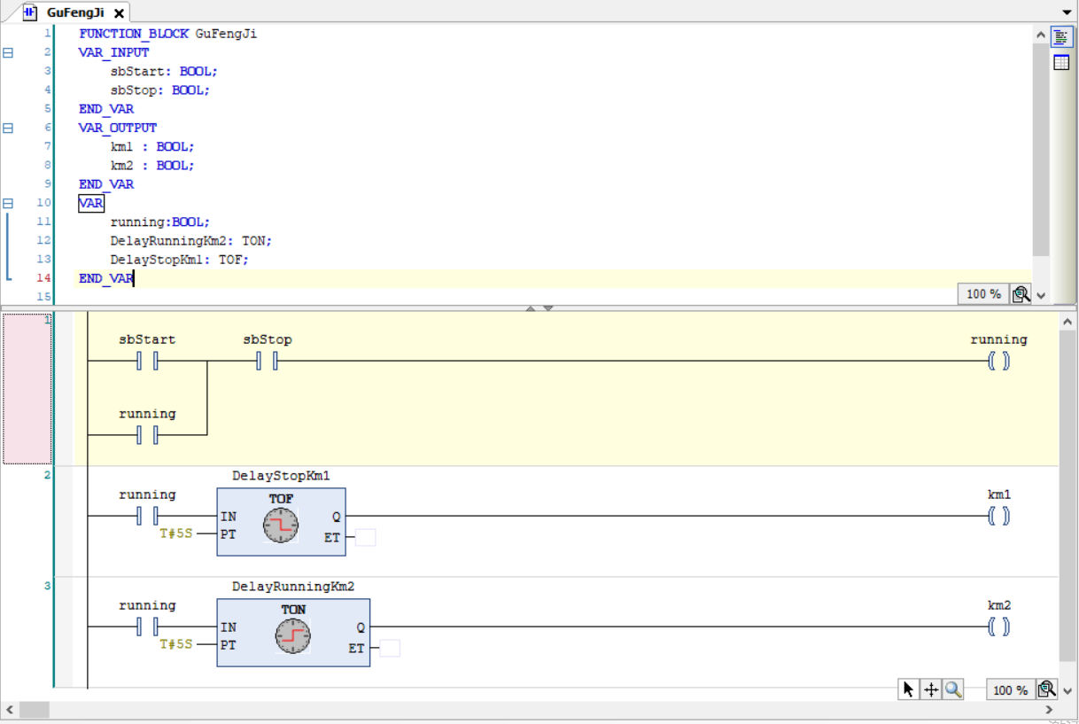Switch declaration editor to tabular view

coord(1060,62)
